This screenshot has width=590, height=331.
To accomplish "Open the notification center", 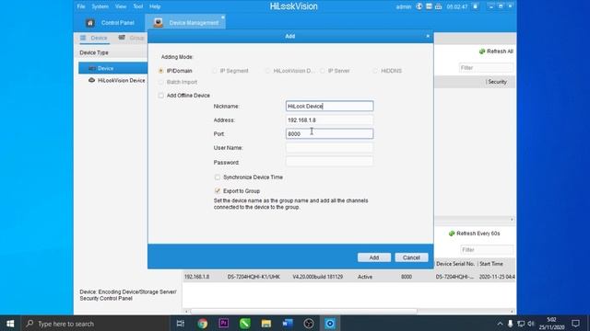I will tap(575, 323).
